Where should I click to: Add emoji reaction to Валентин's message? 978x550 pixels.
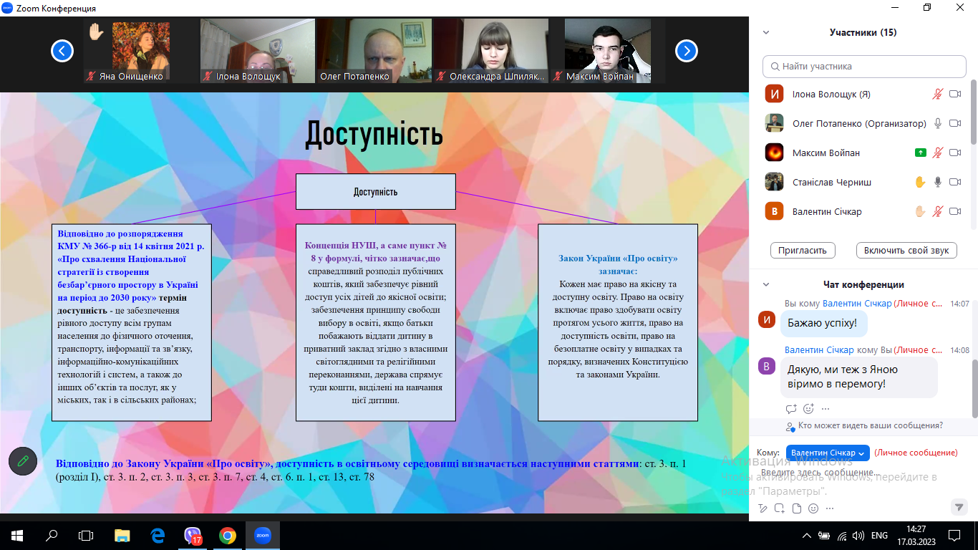click(x=809, y=409)
